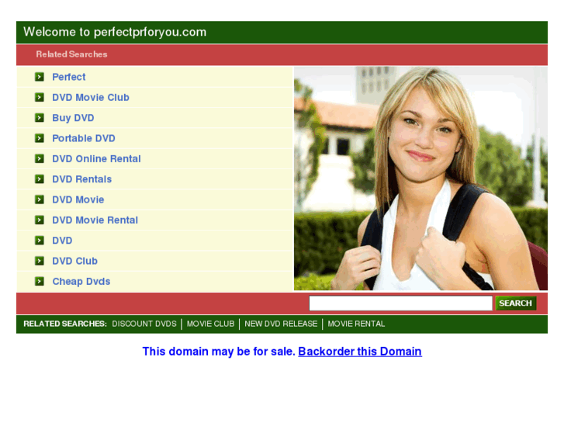564x423 pixels.
Task: Click the green SEARCH button
Action: (516, 303)
